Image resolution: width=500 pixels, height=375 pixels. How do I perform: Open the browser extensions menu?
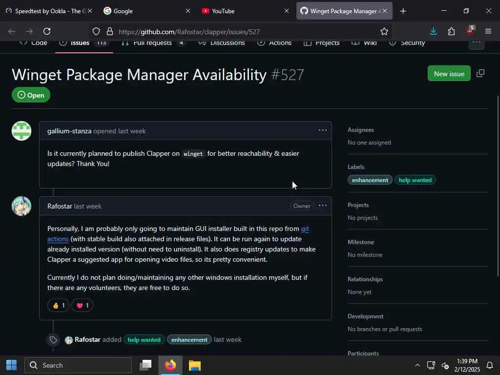[451, 31]
